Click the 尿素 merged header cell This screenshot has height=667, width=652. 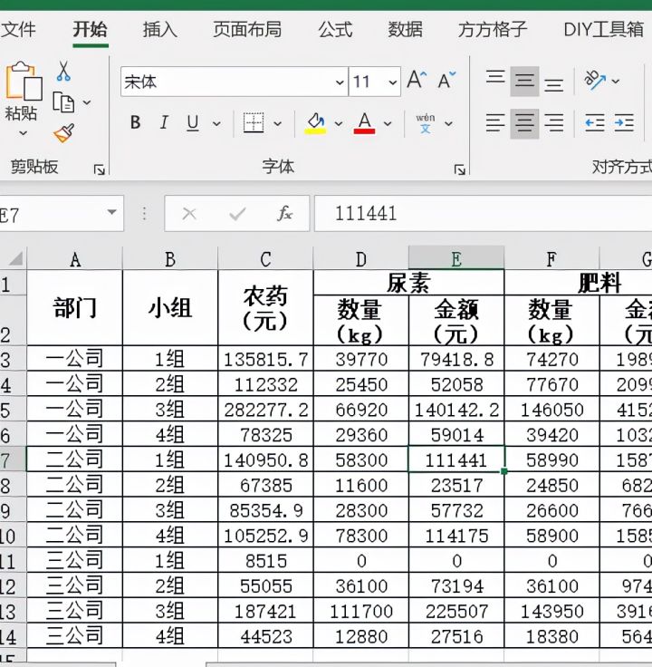(409, 283)
